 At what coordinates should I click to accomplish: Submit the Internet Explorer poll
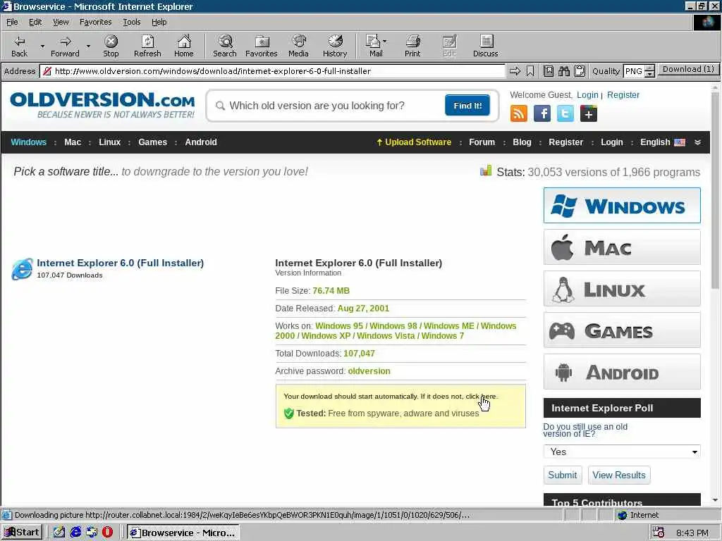562,475
